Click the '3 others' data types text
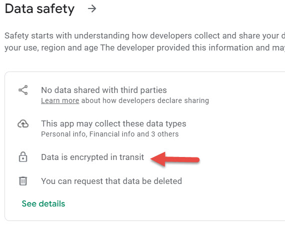 click(x=165, y=134)
